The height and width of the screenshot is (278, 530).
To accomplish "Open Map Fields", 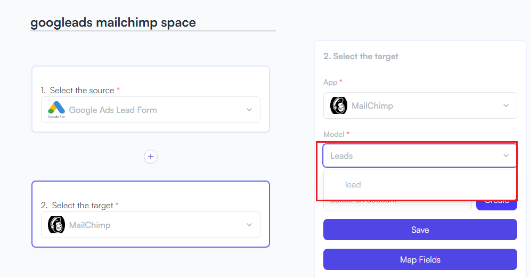I will point(420,259).
